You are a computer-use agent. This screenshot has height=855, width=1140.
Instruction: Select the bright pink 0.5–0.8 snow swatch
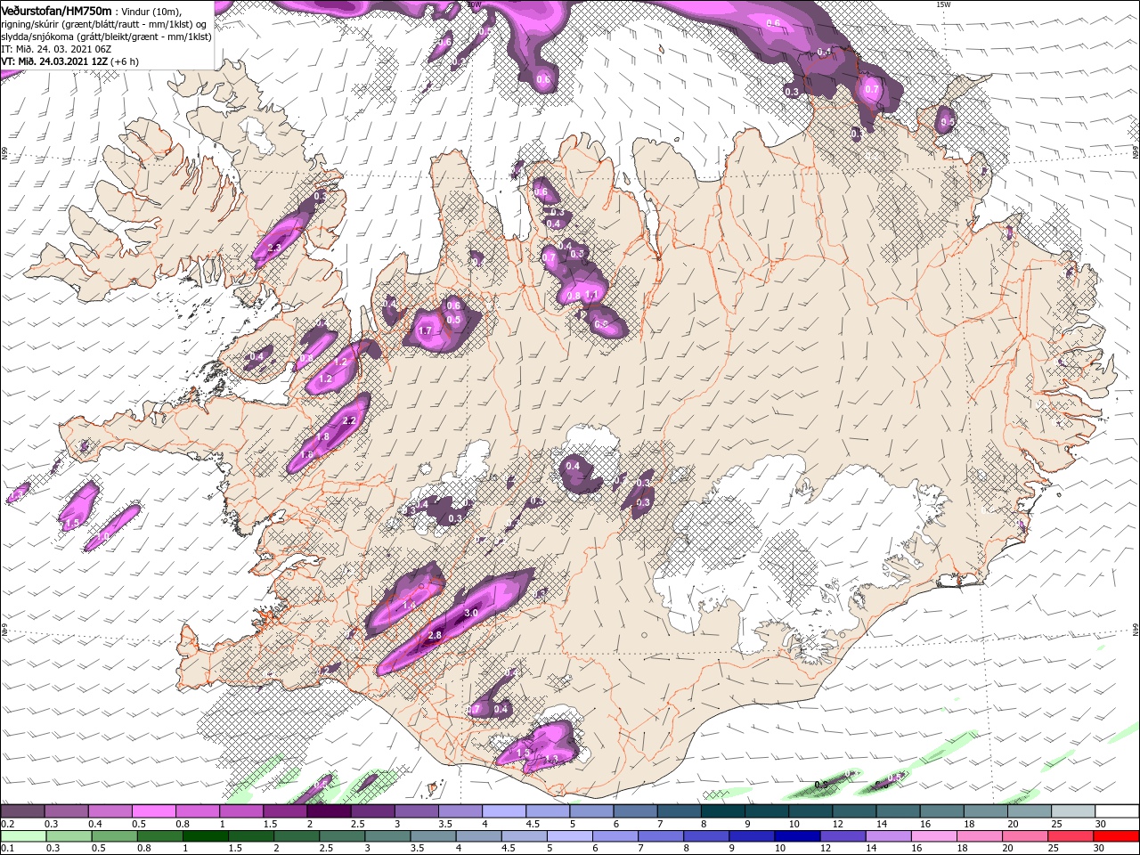(154, 811)
